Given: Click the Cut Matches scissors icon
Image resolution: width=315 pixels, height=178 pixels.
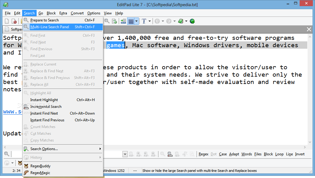Looking at the screenshot, I should pyautogui.click(x=185, y=154).
